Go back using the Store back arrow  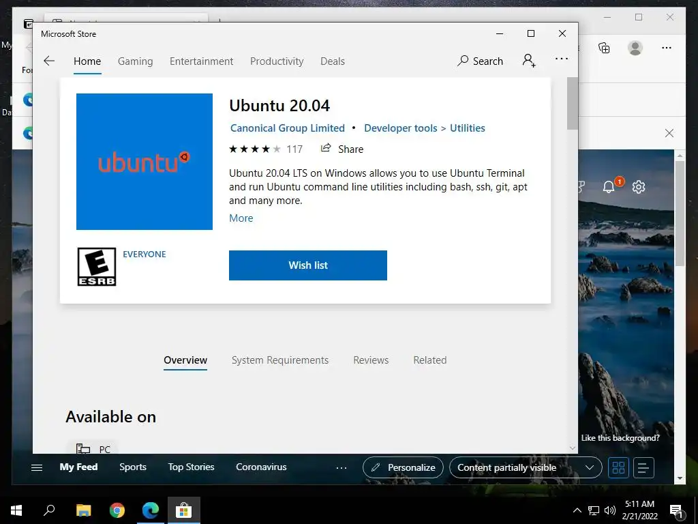point(49,61)
